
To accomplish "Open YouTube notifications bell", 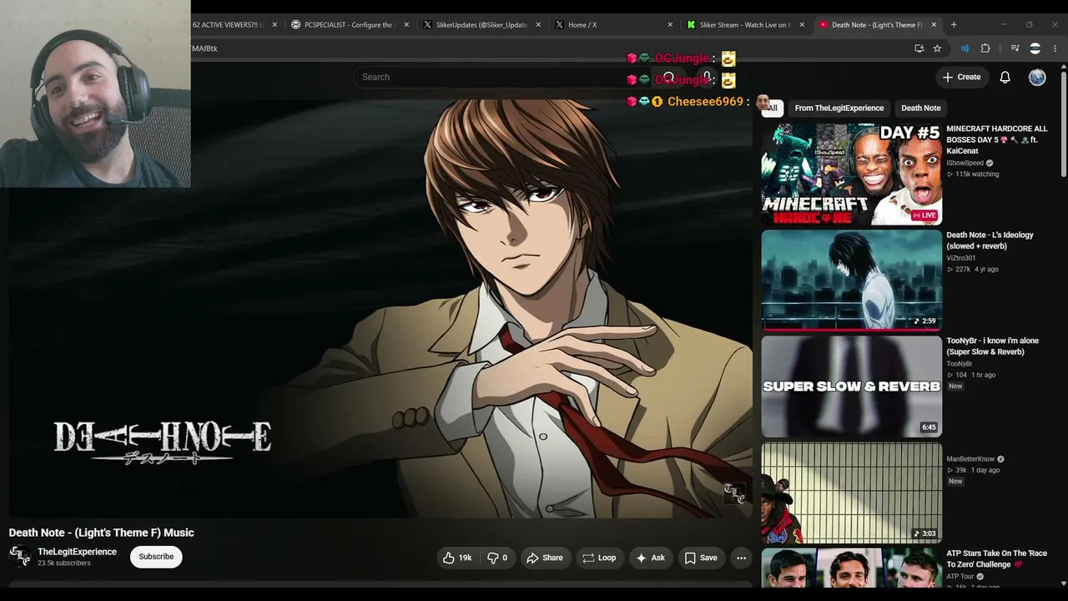I will [1005, 77].
